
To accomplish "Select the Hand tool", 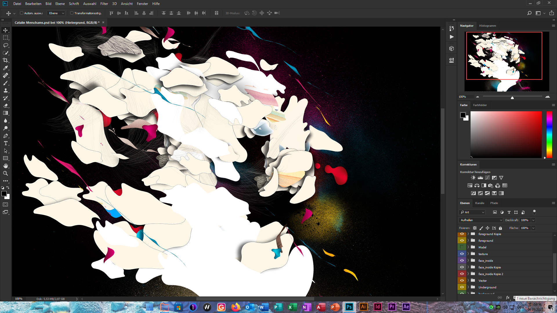I will [x=6, y=166].
